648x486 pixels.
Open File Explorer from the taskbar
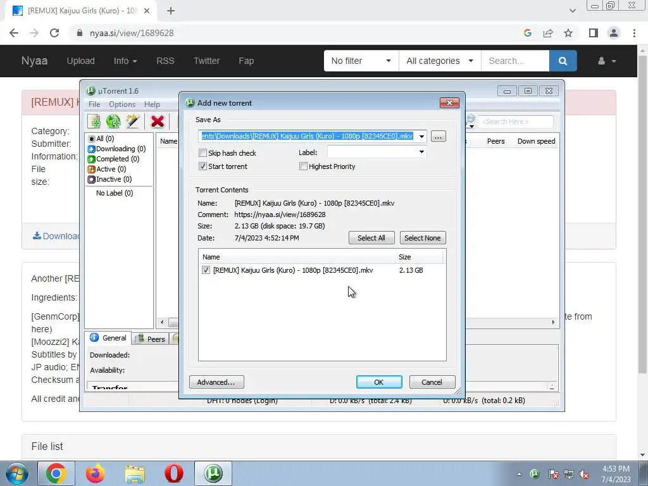click(x=135, y=473)
